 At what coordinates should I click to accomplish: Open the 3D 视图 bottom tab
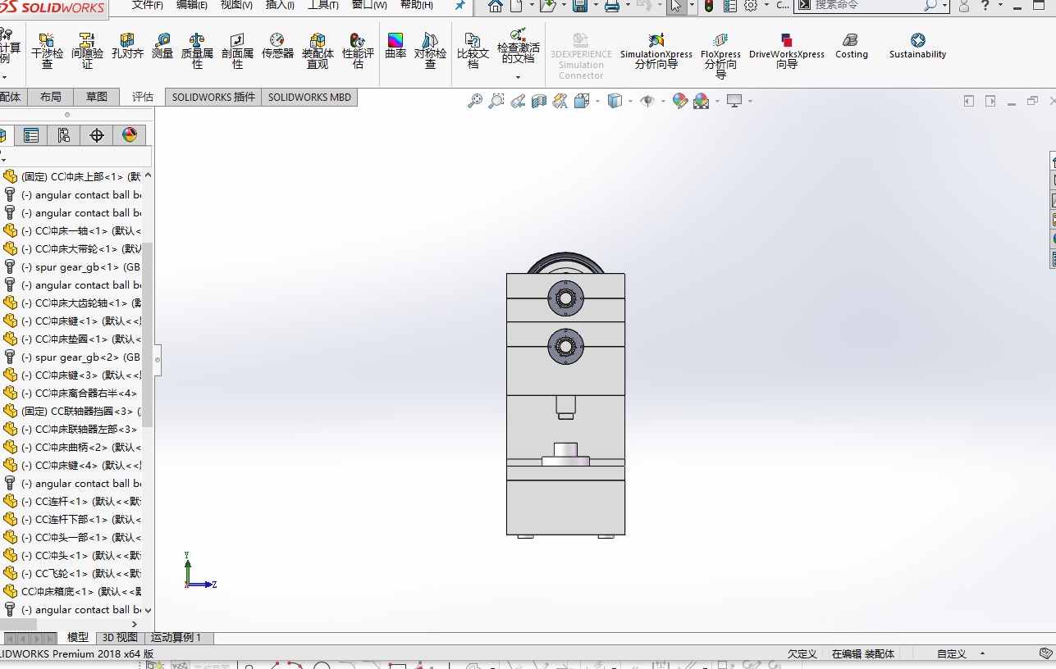tap(120, 637)
